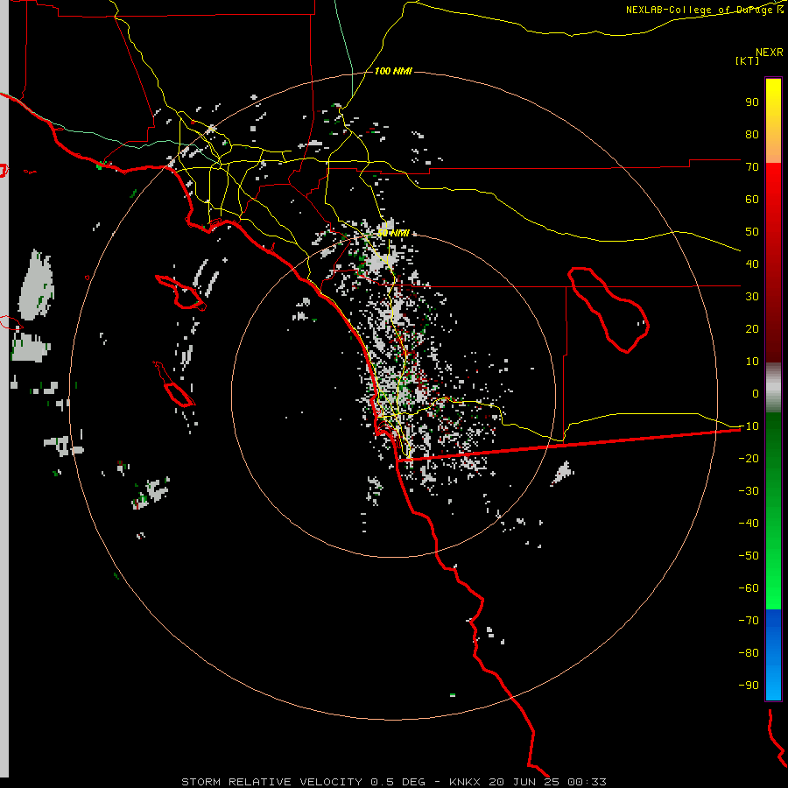788x788 pixels.
Task: Click the -30 value on the velocity scale
Action: (x=749, y=491)
